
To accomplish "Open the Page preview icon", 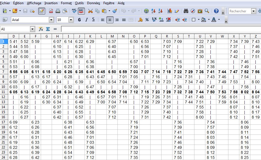I will pos(65,11).
